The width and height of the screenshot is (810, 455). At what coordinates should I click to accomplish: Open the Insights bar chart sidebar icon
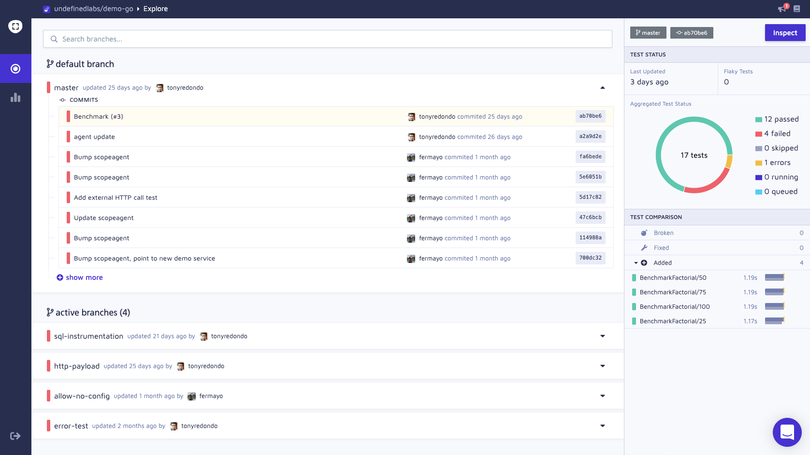click(x=15, y=97)
